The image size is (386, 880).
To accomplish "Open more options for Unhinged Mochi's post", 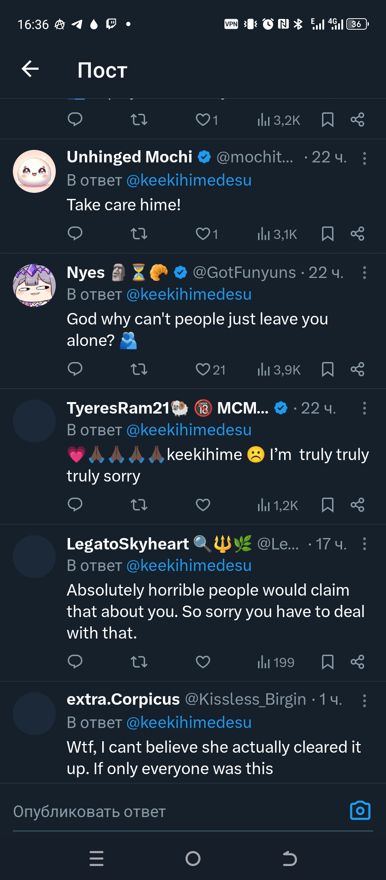I will coord(364,158).
